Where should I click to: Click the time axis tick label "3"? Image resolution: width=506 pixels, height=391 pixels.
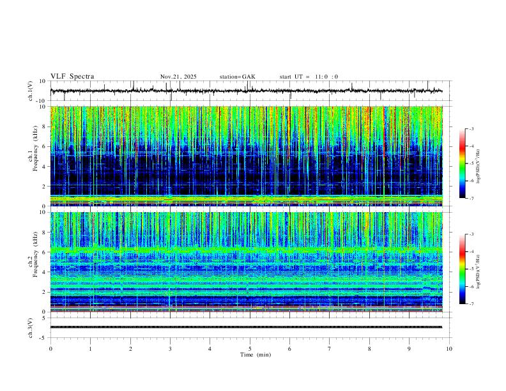tap(170, 349)
